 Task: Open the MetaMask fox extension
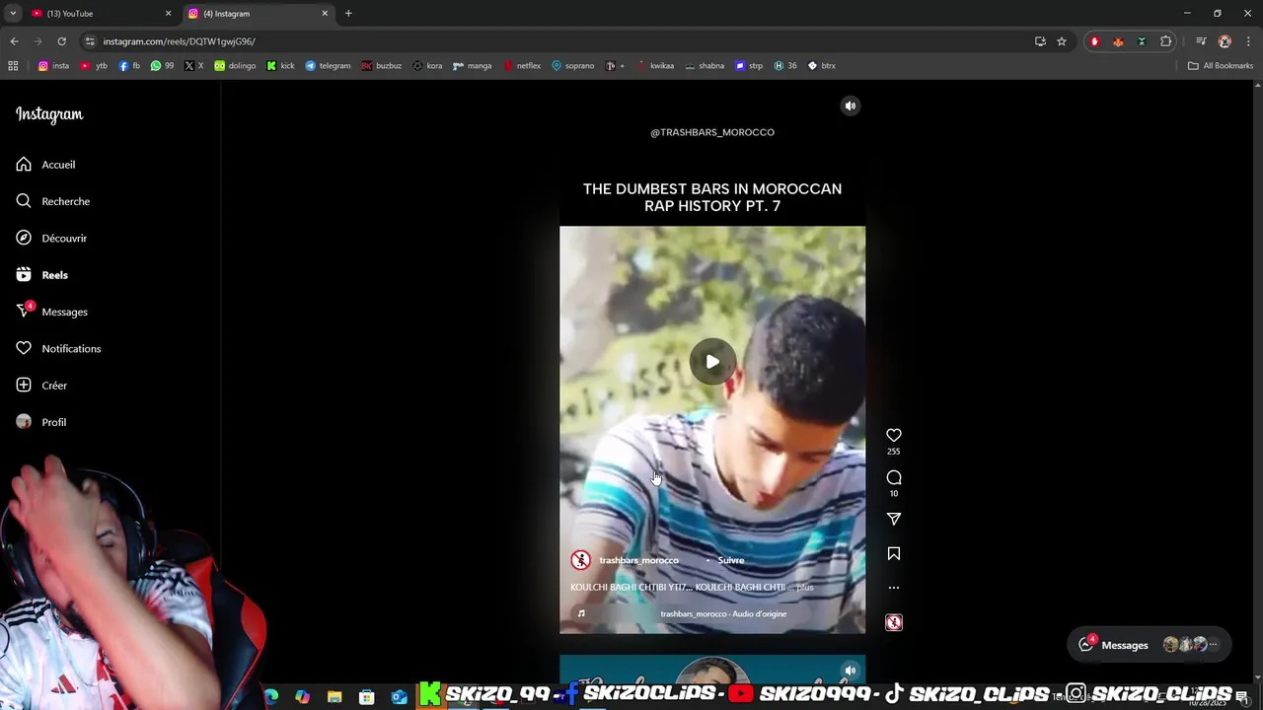1118,41
